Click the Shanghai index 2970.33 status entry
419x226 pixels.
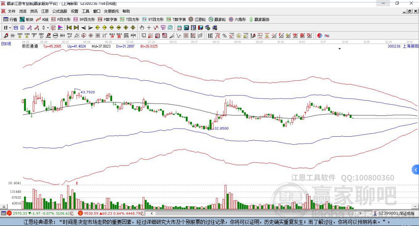[x=41, y=213]
